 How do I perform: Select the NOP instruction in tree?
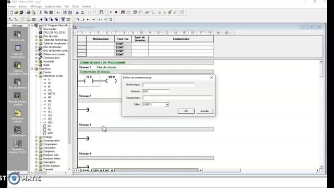(x=50, y=133)
